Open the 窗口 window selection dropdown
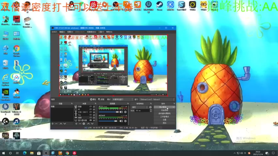278x156 pixels. tap(157, 99)
